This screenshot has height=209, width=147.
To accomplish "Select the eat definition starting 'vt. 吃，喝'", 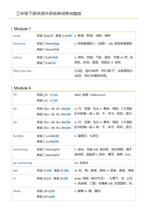I will click(104, 171).
